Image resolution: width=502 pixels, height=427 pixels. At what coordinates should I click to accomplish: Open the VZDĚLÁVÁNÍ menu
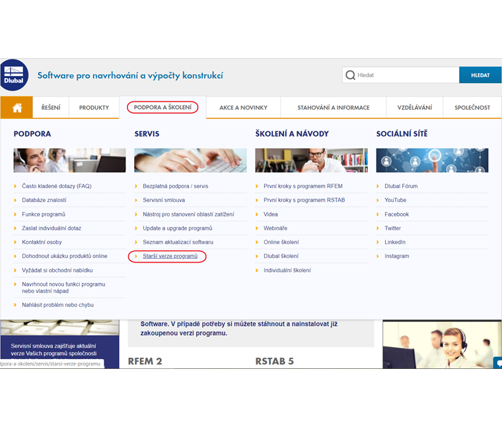(415, 108)
